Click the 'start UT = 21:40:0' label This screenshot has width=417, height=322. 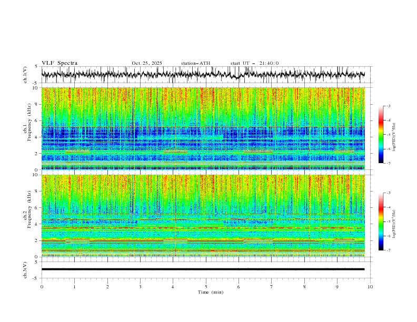(x=254, y=63)
